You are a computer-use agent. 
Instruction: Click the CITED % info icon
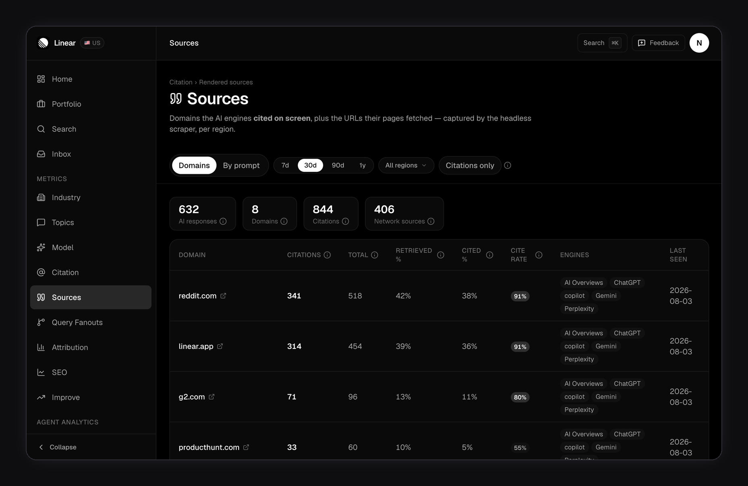490,255
